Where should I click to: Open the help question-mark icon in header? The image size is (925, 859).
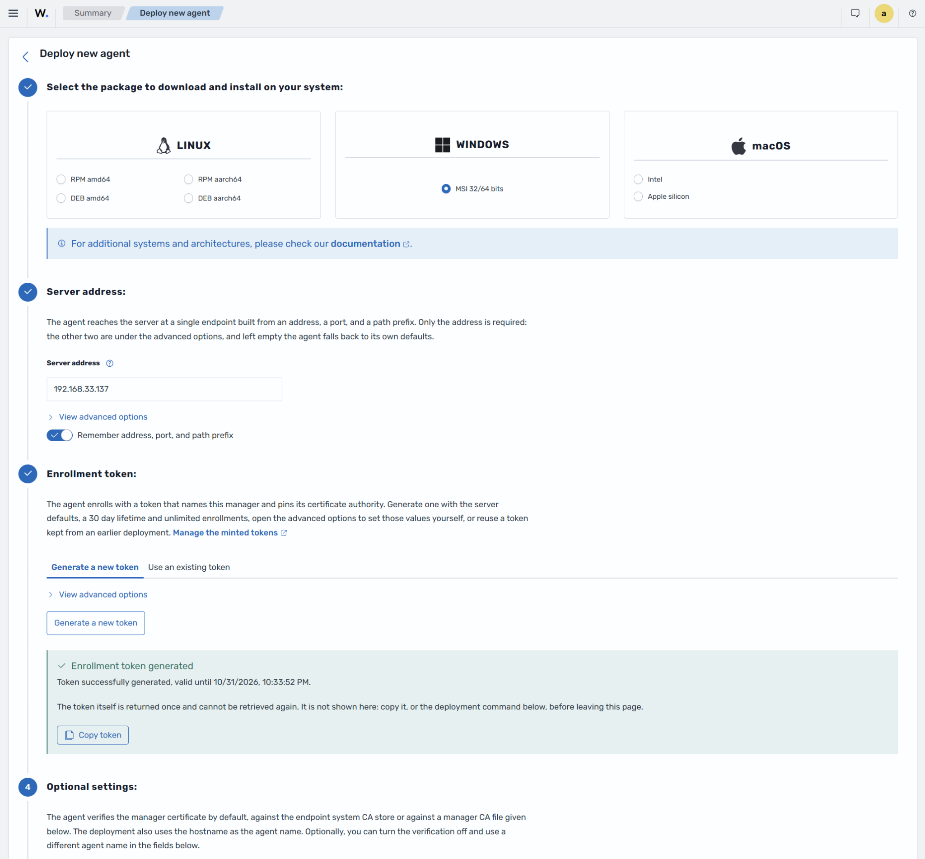(x=912, y=13)
